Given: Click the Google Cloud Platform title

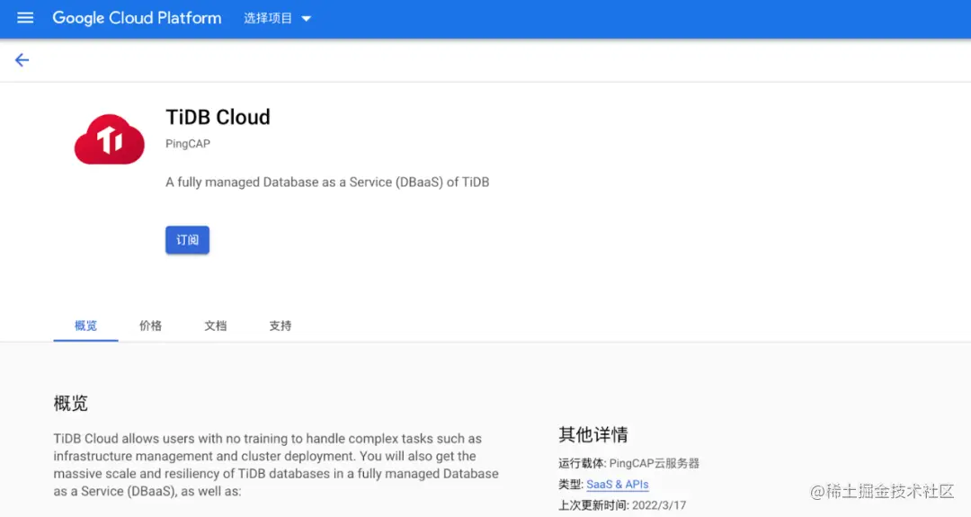Looking at the screenshot, I should pyautogui.click(x=137, y=18).
